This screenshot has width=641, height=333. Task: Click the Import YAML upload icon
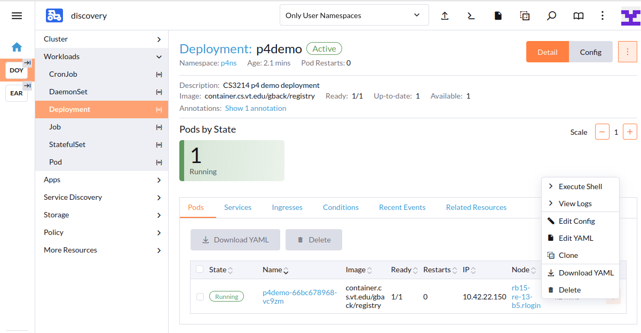coord(445,16)
